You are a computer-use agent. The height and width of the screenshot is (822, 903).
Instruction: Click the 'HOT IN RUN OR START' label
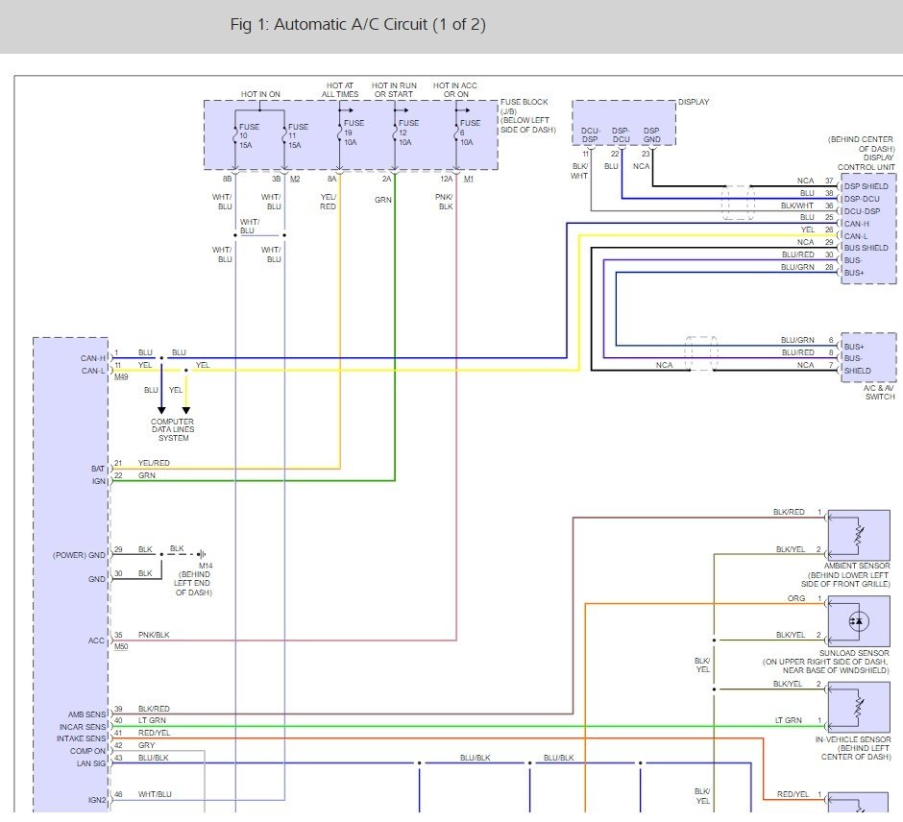click(x=394, y=90)
